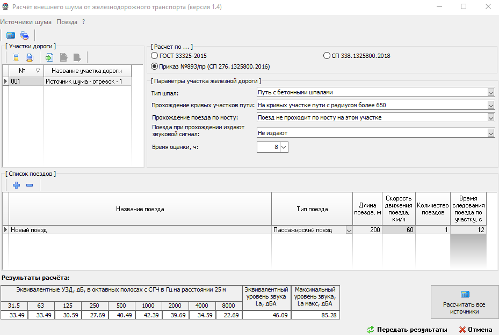Click the equivalent sound level value 46.09
499x335 pixels.
click(266, 315)
